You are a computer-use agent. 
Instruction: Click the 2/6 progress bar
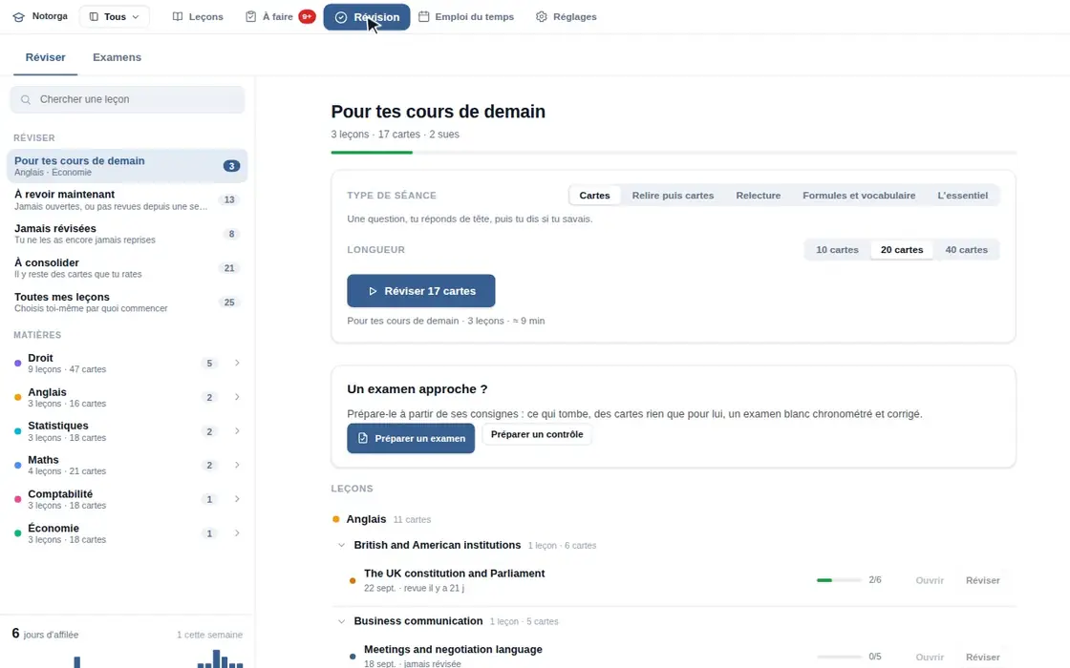839,580
